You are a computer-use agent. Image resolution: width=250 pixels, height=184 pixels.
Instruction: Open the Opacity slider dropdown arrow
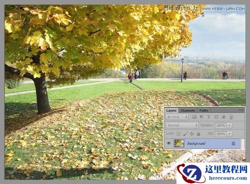229,125
